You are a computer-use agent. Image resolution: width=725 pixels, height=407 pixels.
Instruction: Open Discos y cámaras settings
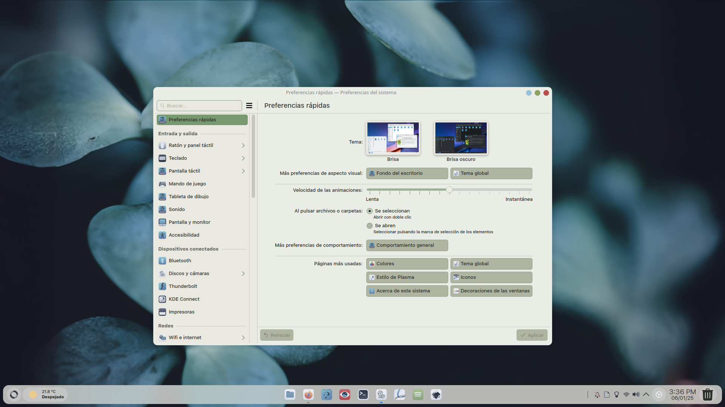tap(202, 274)
